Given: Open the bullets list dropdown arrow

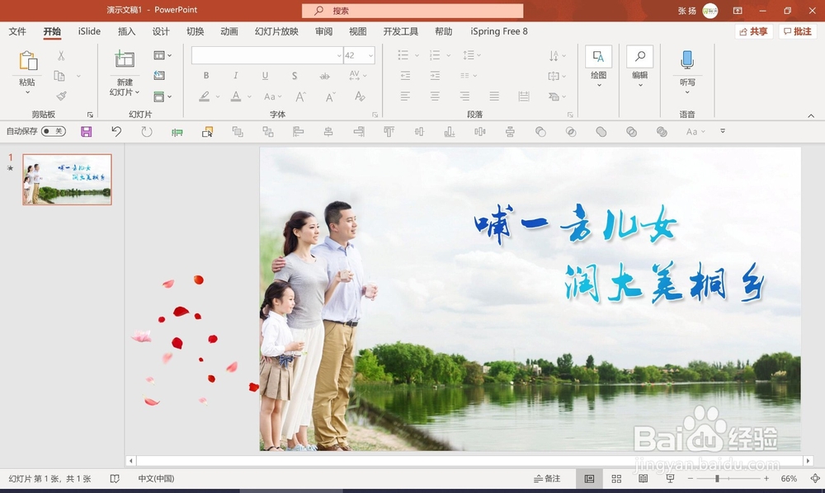Looking at the screenshot, I should (x=417, y=55).
